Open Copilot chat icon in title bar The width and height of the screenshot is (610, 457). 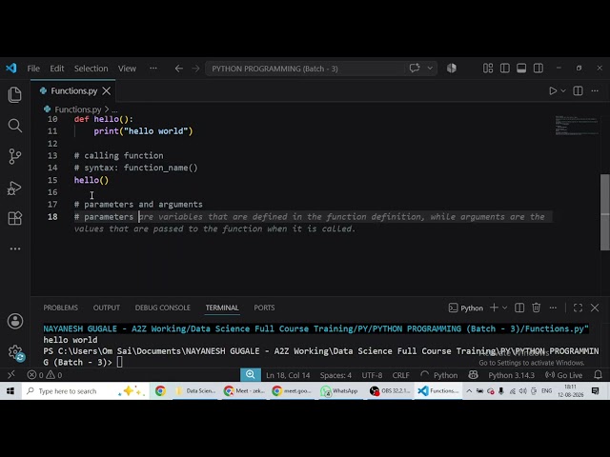pos(415,69)
